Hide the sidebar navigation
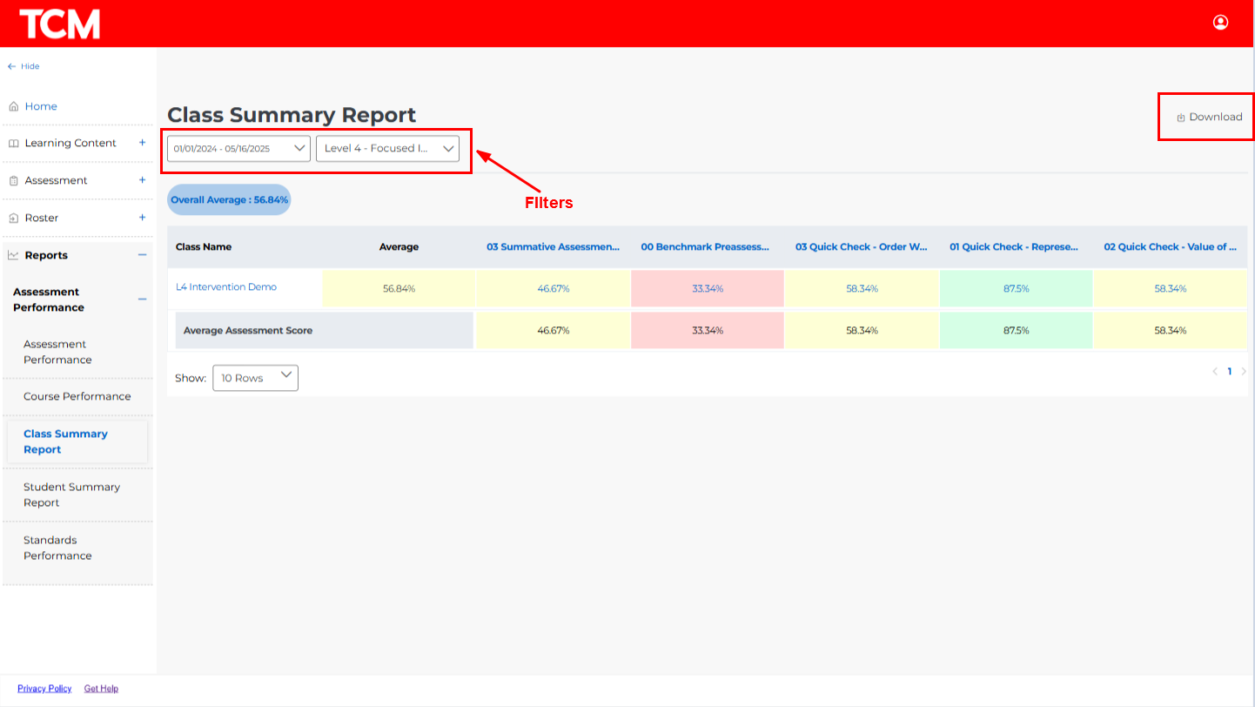Image resolution: width=1255 pixels, height=707 pixels. pyautogui.click(x=23, y=66)
